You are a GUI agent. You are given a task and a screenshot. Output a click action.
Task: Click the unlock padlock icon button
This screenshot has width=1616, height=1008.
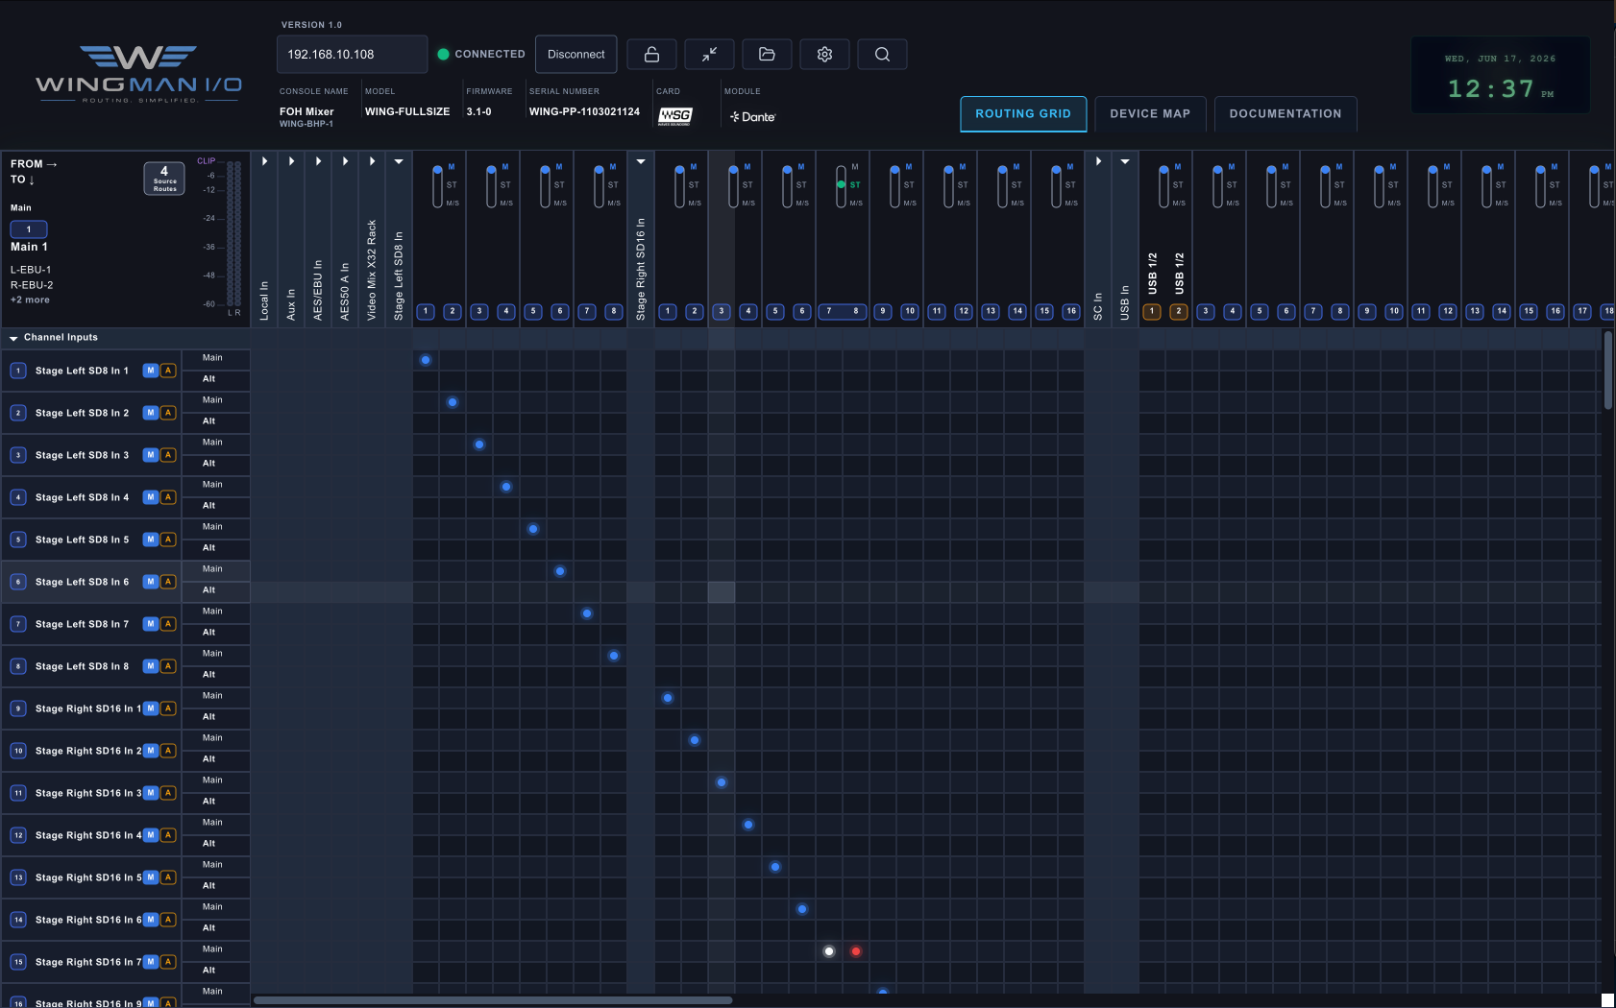(x=651, y=55)
